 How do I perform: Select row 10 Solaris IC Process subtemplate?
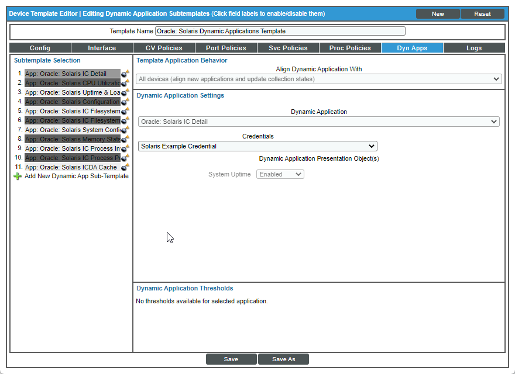pyautogui.click(x=73, y=158)
